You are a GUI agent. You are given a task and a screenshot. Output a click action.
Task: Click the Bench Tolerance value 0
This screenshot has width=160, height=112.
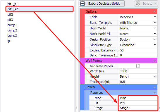coord(138,55)
